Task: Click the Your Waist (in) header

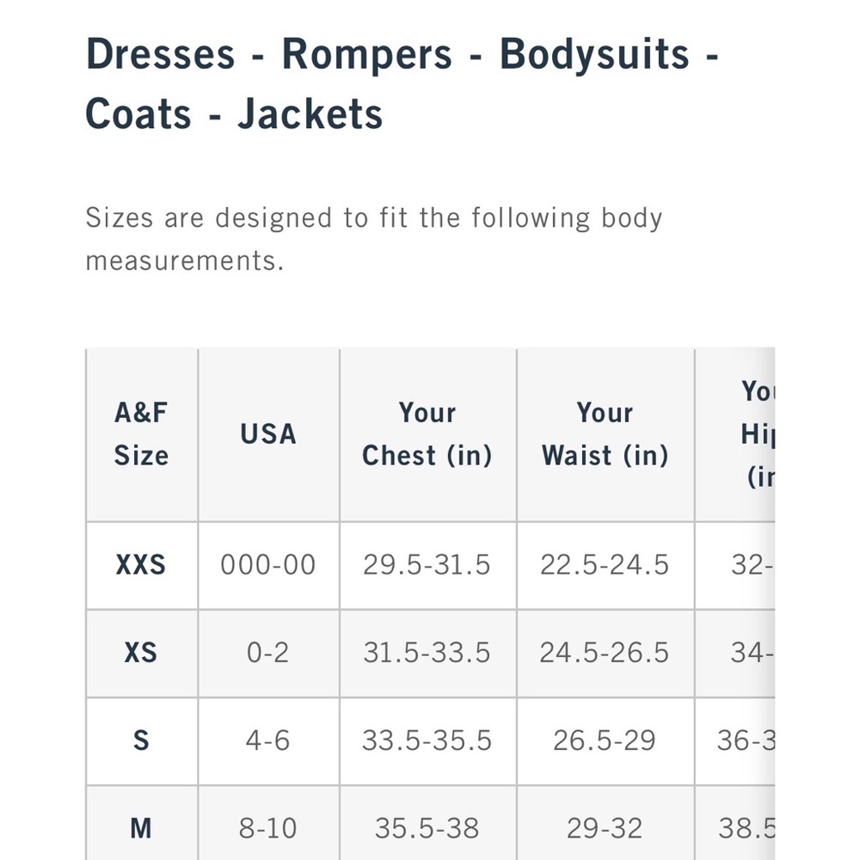Action: coord(605,434)
